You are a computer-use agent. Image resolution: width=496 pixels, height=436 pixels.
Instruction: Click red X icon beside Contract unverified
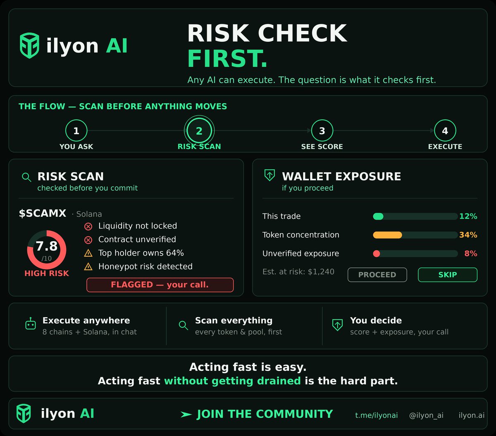88,240
